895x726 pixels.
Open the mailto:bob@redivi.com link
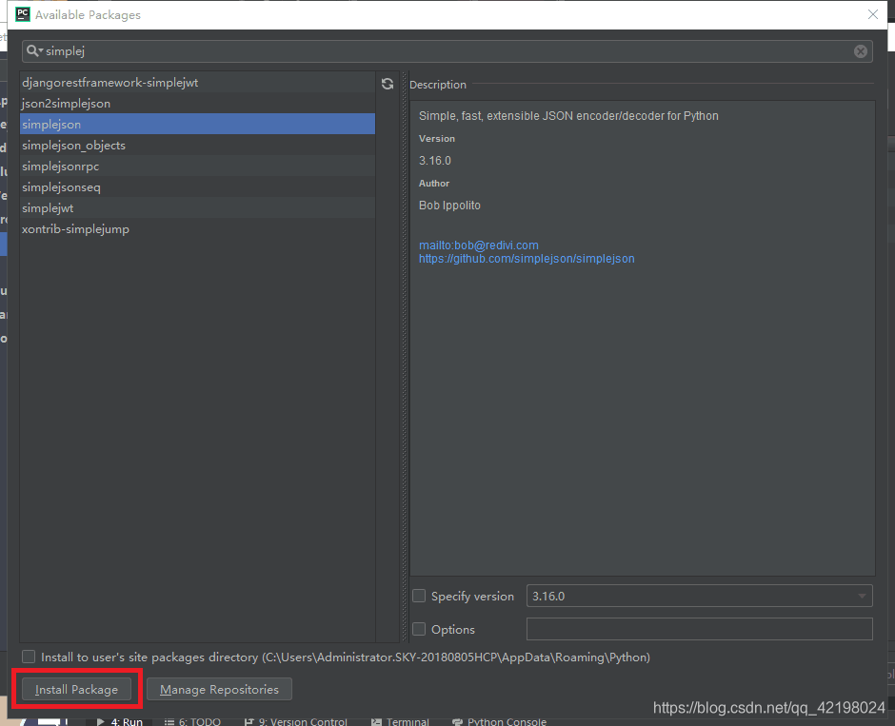(478, 245)
